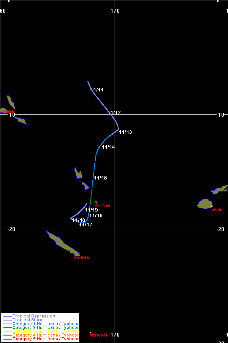Select the Suva city label
Viewport: 228px width, 343px height.
click(216, 209)
